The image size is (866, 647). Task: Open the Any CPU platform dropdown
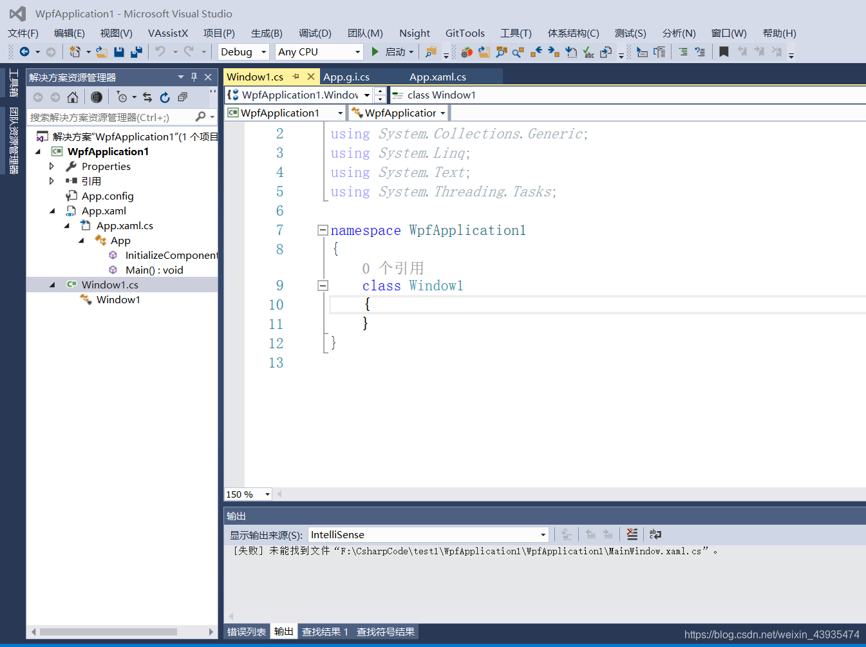tap(319, 52)
